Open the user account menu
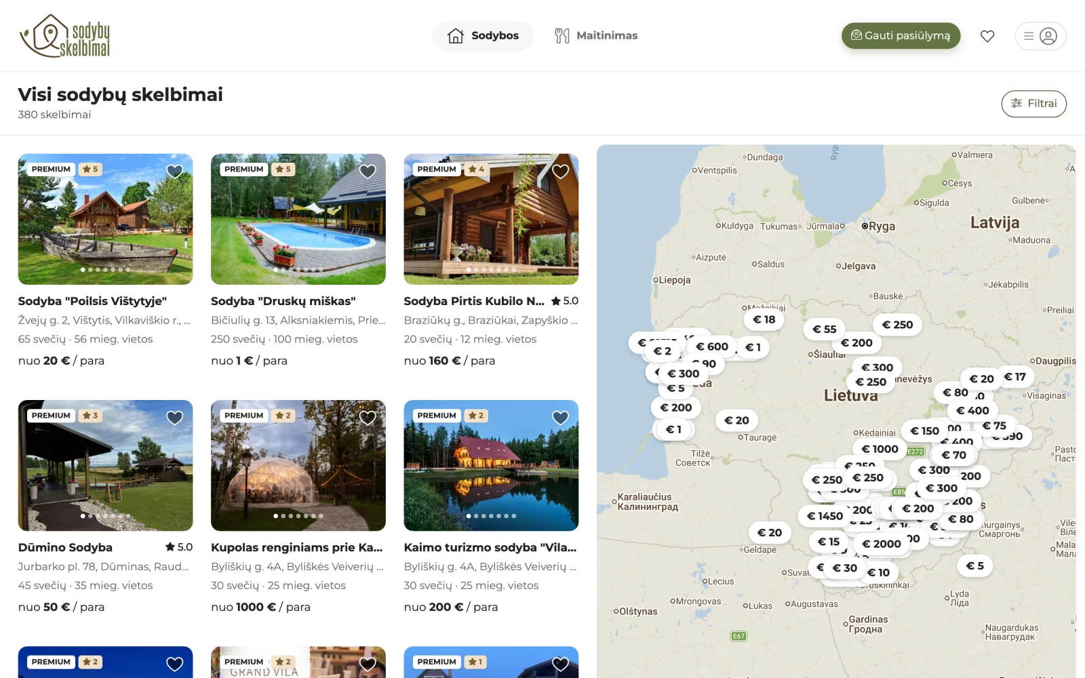 (x=1040, y=36)
